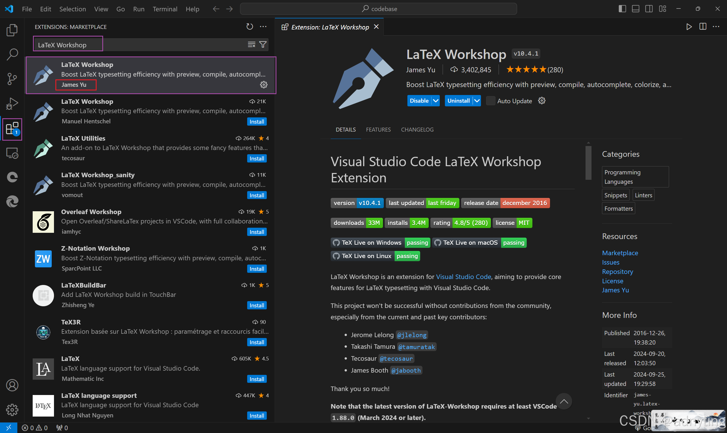Toggle the secondary side bar layout icon
The image size is (727, 433).
pyautogui.click(x=649, y=9)
